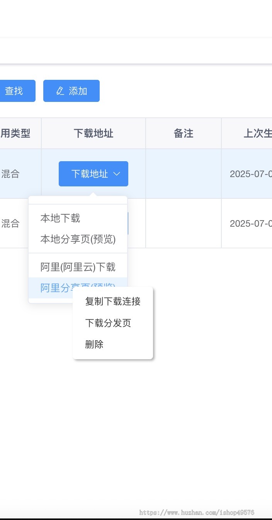Click 复制下载连接 in context menu
Screen dimensions: 272x520
(113, 301)
